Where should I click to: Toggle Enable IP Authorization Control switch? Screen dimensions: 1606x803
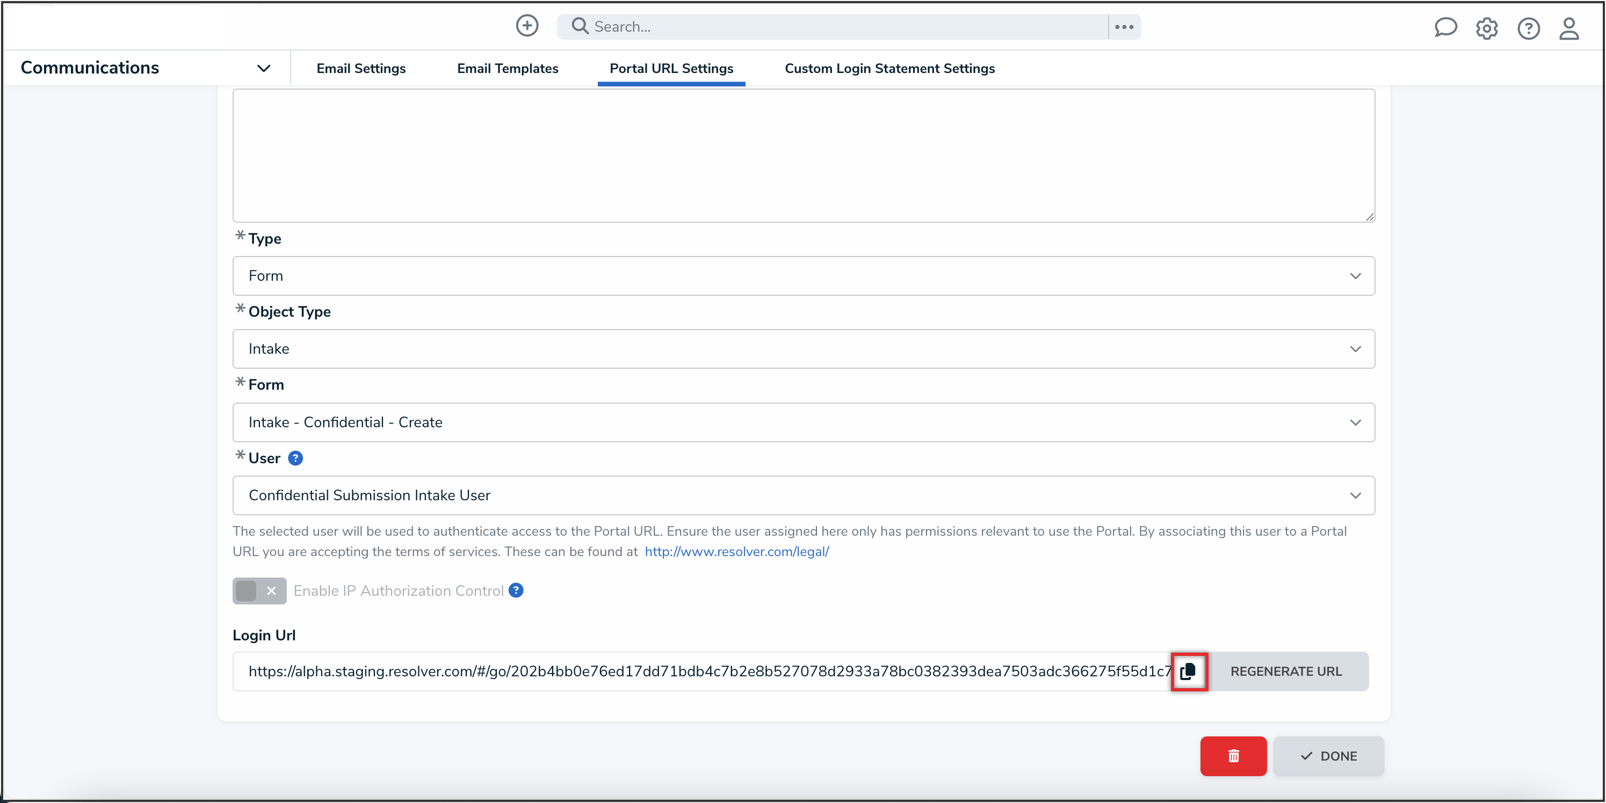pos(259,590)
